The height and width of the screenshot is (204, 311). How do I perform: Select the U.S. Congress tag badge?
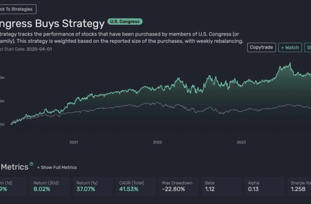125,21
